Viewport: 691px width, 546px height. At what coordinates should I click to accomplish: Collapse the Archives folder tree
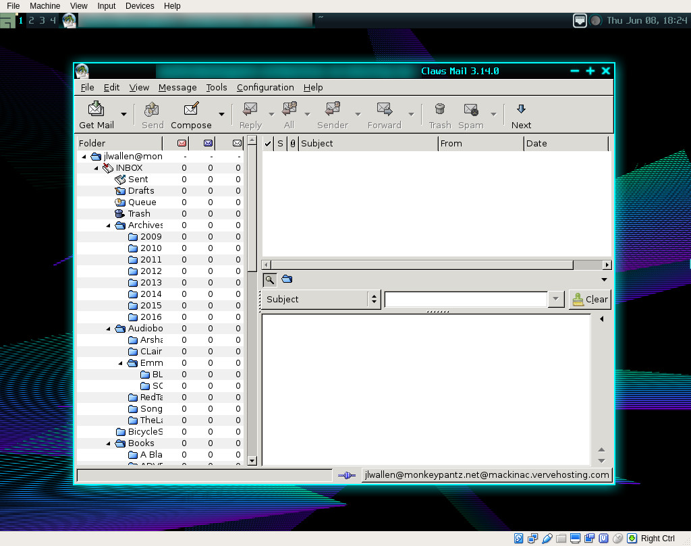coord(109,225)
